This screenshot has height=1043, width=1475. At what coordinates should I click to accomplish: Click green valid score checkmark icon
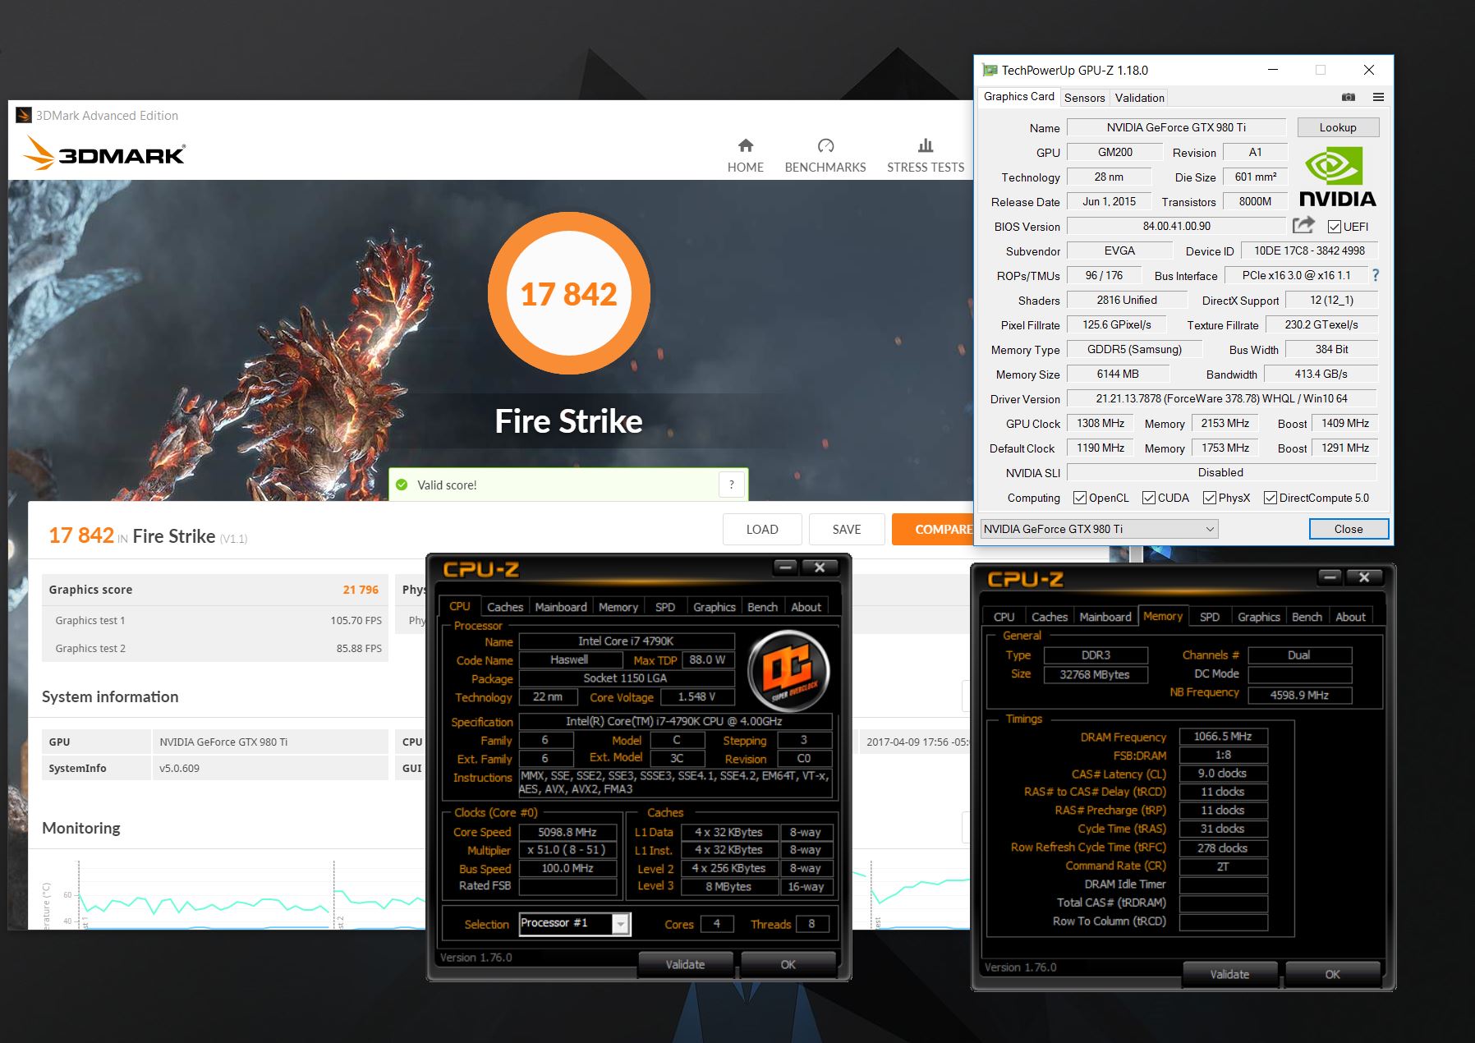402,485
